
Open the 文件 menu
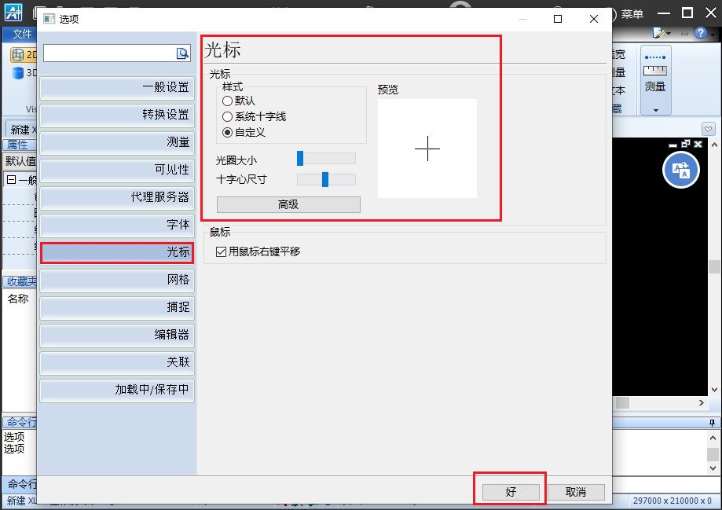tap(20, 35)
